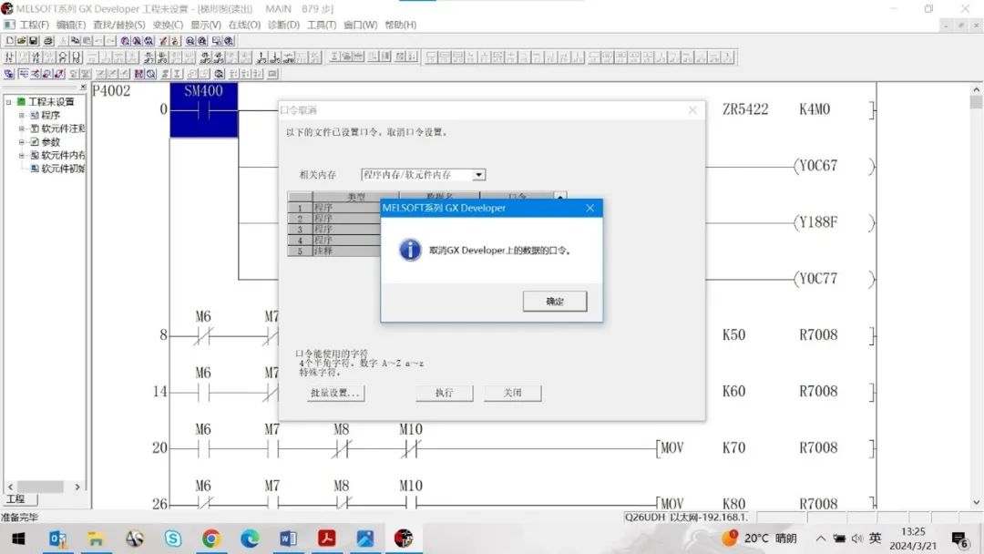Open the 相关内存 dropdown list

[x=479, y=175]
